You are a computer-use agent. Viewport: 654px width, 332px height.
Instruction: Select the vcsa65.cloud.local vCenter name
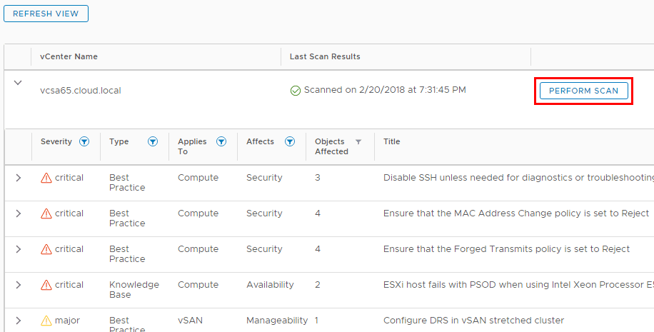tap(81, 91)
